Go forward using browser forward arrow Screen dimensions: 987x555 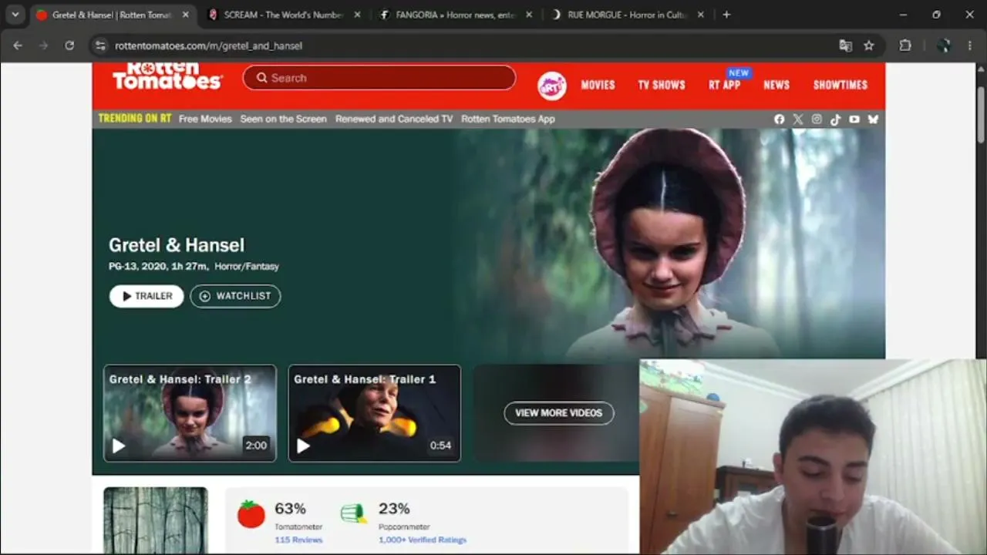43,45
